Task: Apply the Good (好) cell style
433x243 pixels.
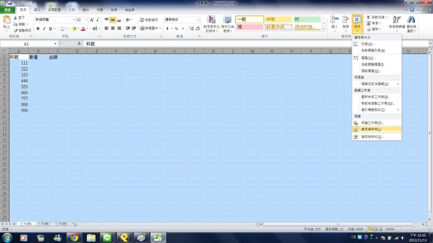Action: pos(307,19)
